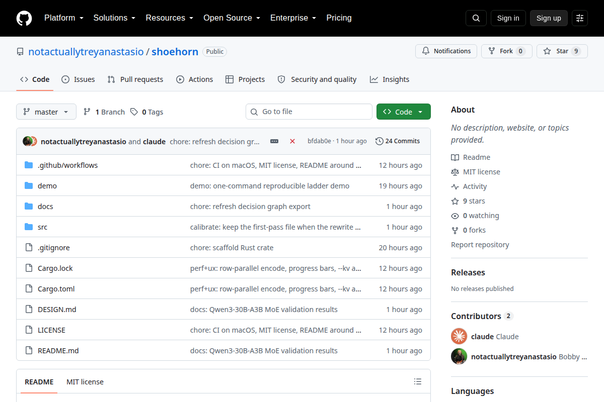Click the red failed-status X icon

[x=292, y=141]
